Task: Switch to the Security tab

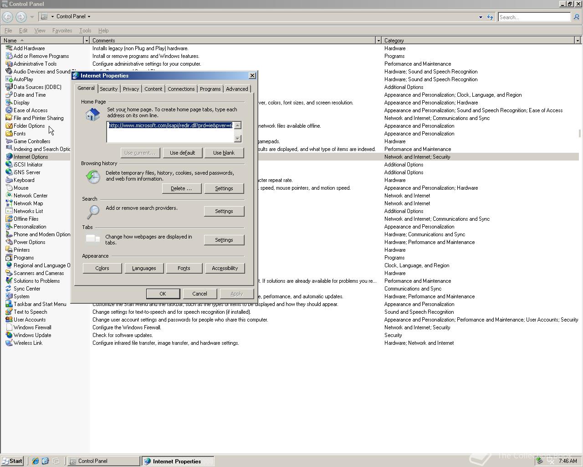Action: click(108, 89)
